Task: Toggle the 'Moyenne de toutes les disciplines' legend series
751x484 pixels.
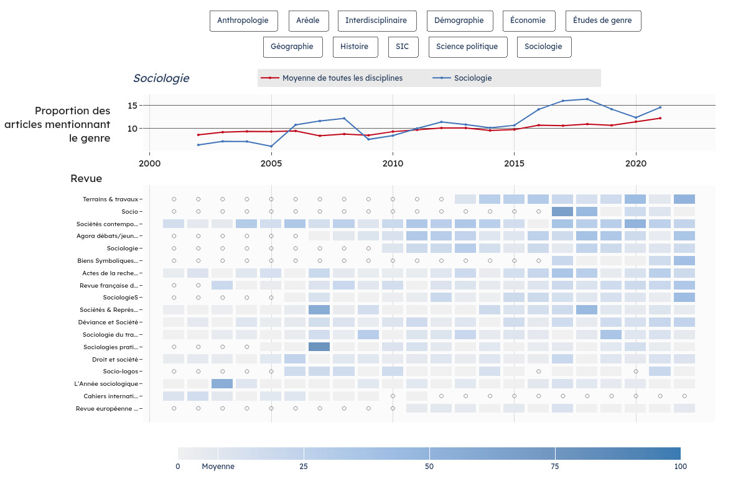Action: click(342, 78)
